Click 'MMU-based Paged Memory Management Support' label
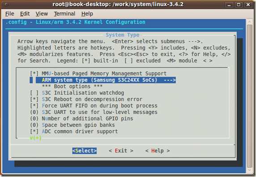This screenshot has width=256, height=177. [x=104, y=74]
